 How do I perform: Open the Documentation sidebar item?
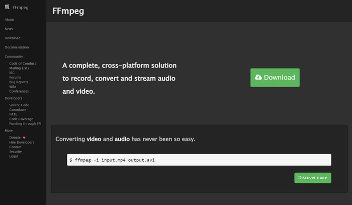17,47
